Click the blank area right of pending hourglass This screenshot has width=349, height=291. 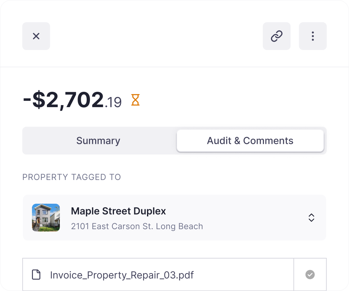click(x=233, y=100)
